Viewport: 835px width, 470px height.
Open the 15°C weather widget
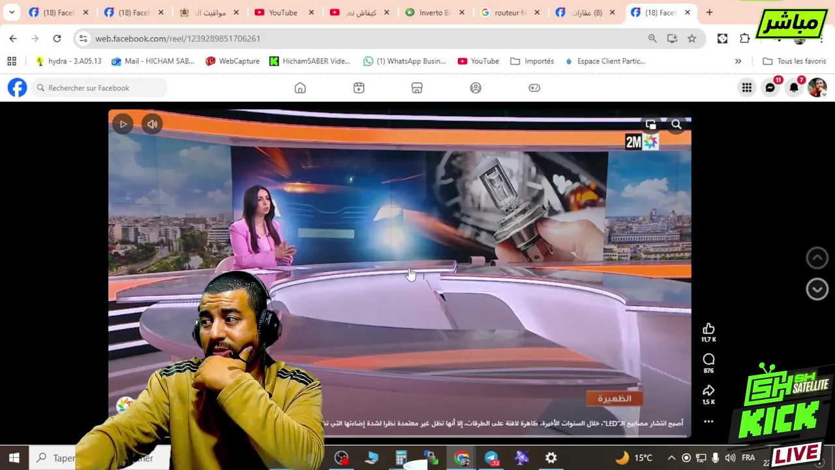click(x=633, y=458)
